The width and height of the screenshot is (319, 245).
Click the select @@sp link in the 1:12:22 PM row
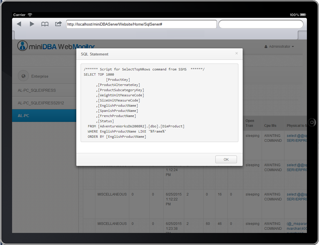[x=297, y=197]
